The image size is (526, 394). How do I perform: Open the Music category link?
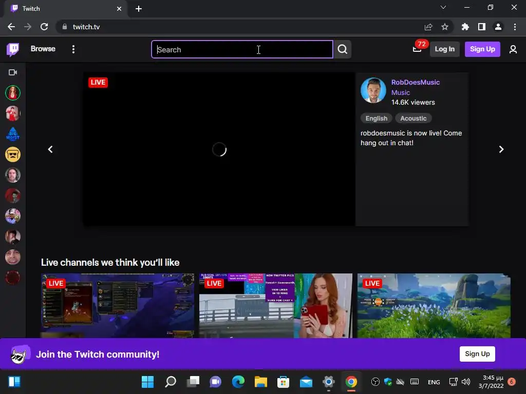[401, 92]
